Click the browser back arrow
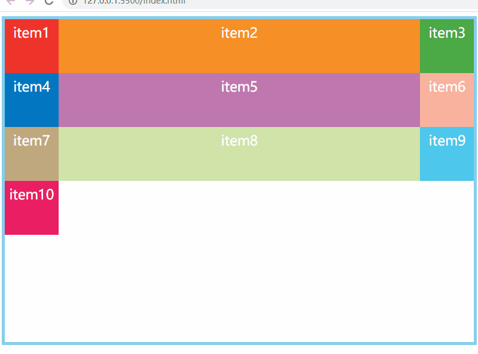Screen dimensions: 478x354 click(11, 2)
